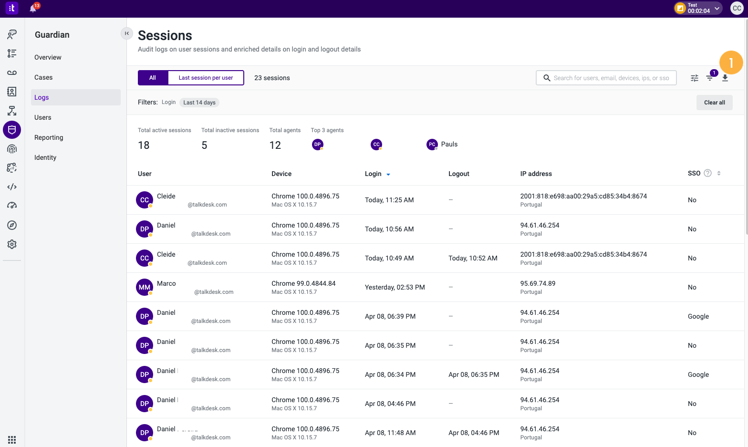
Task: Open the Guardian shield icon in sidebar
Action: [x=12, y=130]
